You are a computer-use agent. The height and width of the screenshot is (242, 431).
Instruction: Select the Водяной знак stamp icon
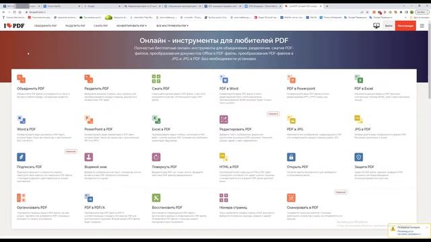(x=88, y=157)
